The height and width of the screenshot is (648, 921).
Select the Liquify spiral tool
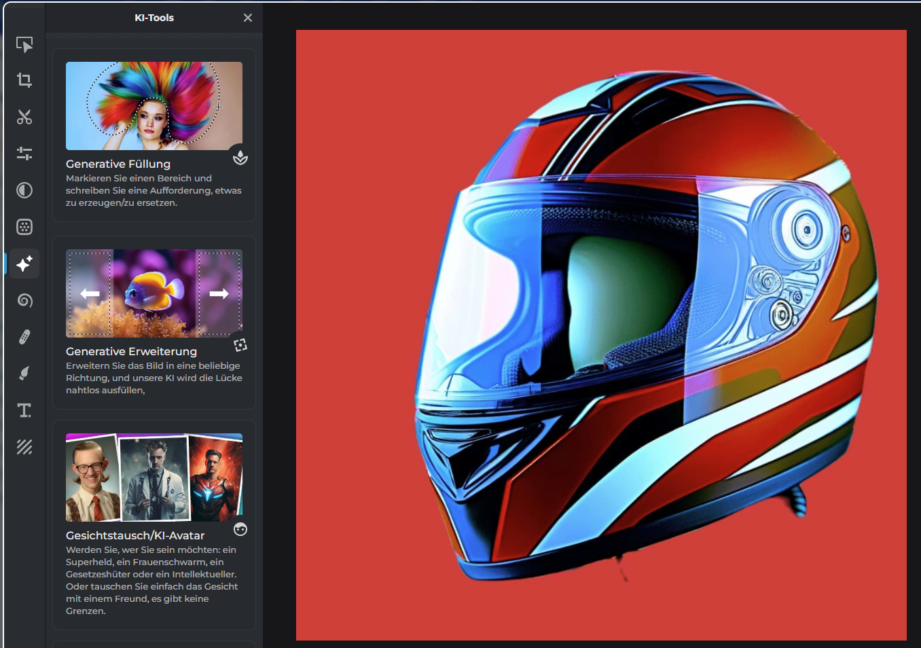tap(24, 300)
